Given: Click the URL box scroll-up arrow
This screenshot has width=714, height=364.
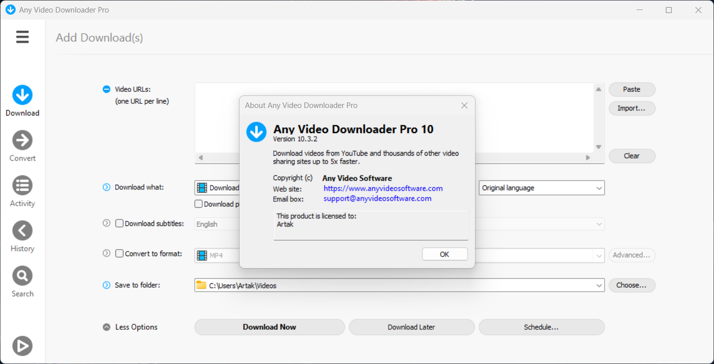Looking at the screenshot, I should pos(599,89).
